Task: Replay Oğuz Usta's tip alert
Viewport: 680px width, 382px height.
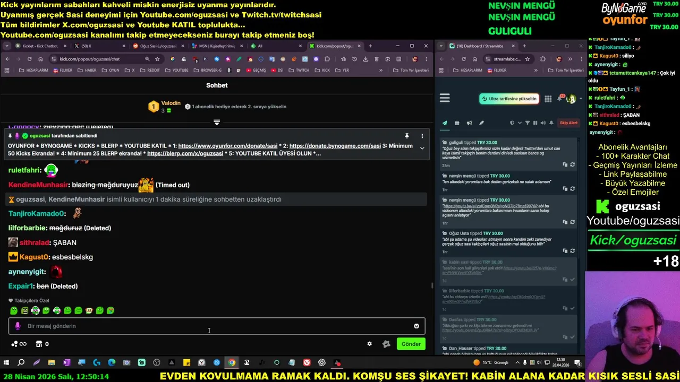Action: point(573,250)
